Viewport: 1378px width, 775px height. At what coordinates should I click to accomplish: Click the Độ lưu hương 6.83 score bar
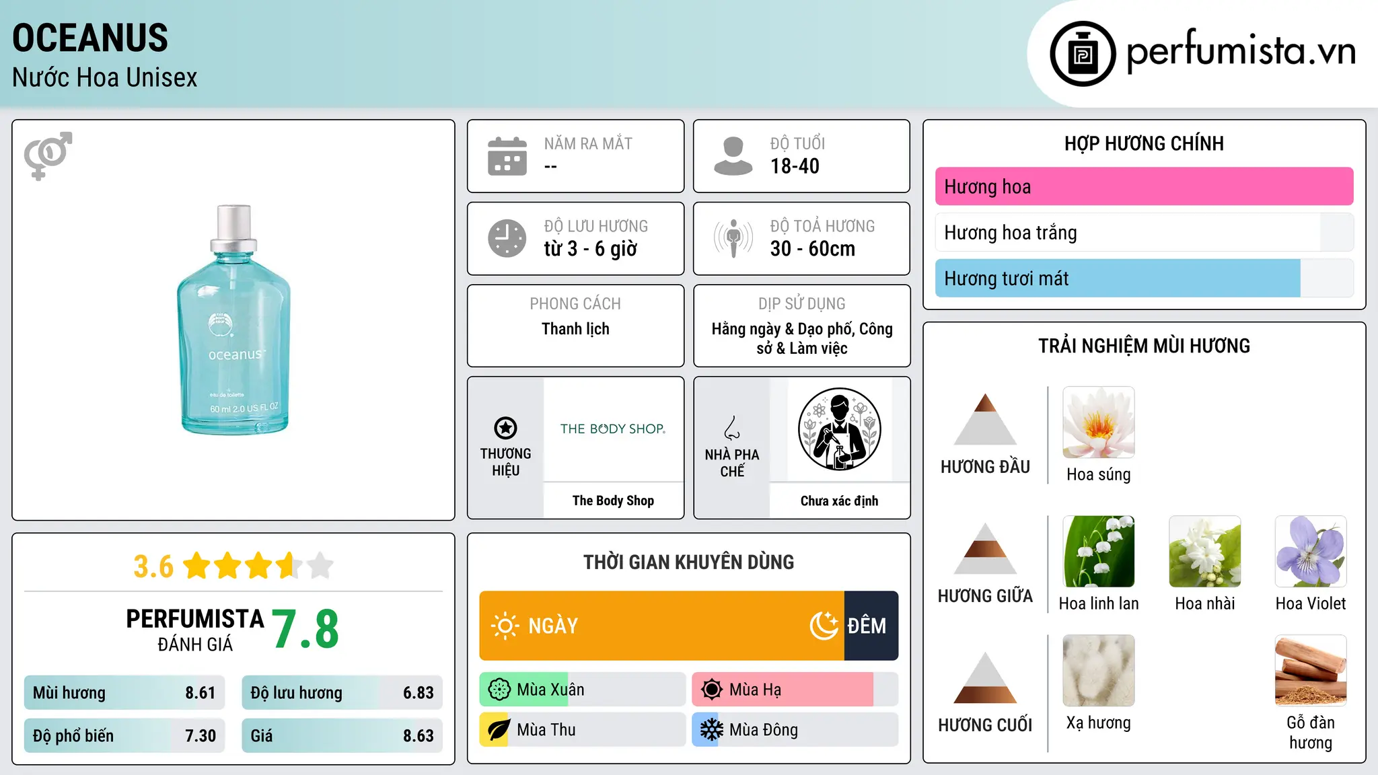(x=342, y=693)
